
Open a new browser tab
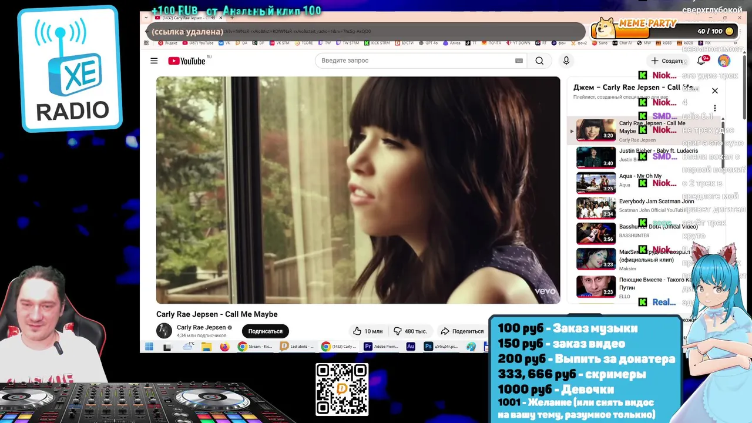(231, 18)
